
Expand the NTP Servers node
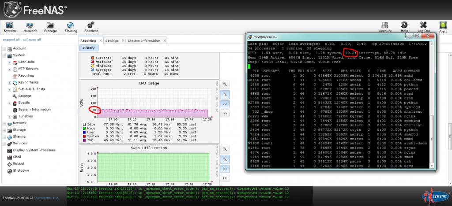(x=10, y=69)
